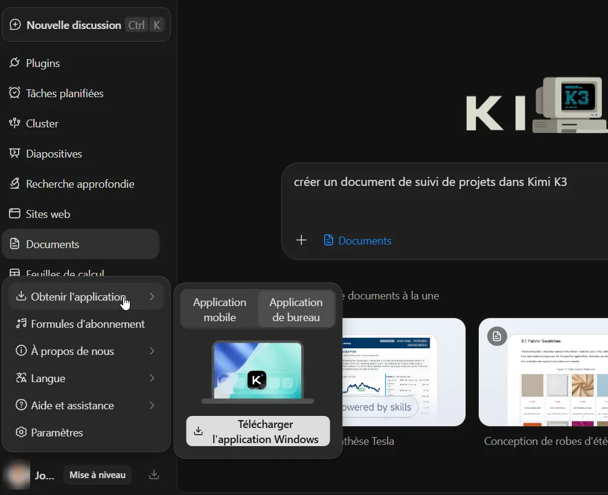Open Paramètres text entry

(x=57, y=433)
